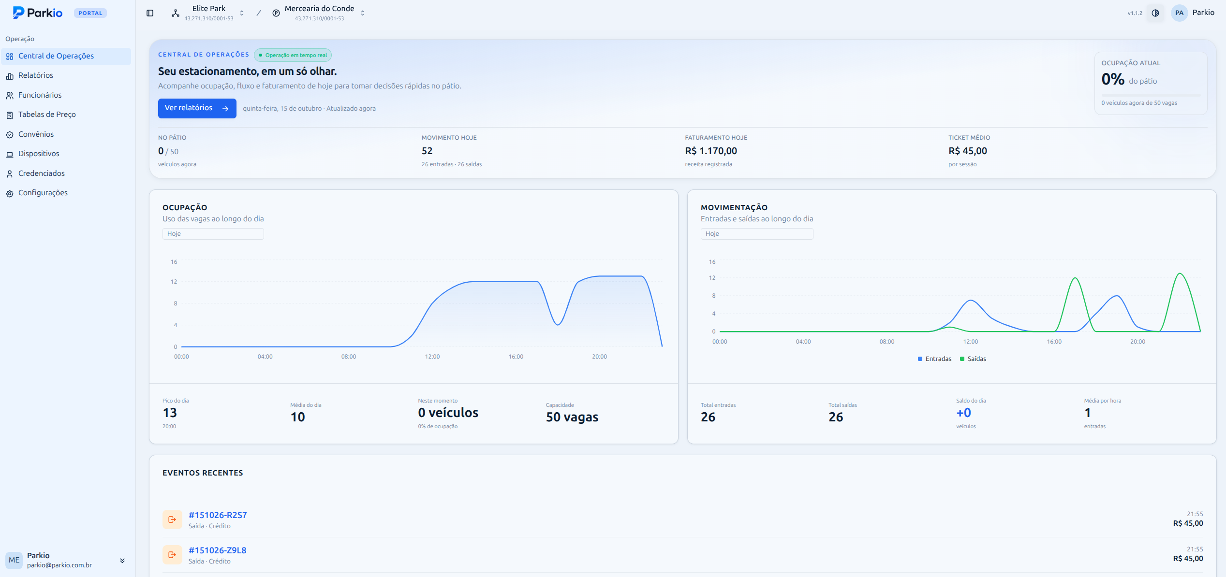Click the R$ 1.170,00 faturamento value

click(x=711, y=151)
